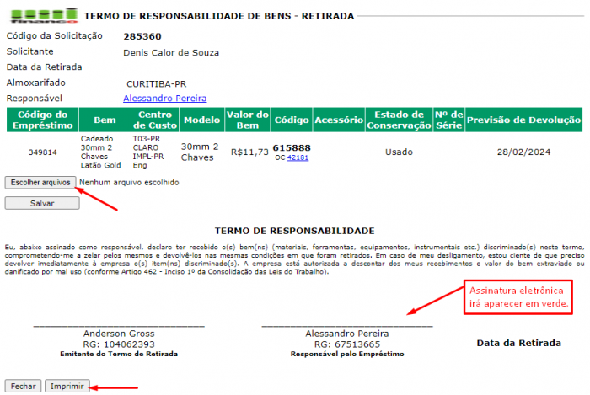The image size is (590, 395).
Task: Open the OC 42181 link
Action: pos(298,157)
